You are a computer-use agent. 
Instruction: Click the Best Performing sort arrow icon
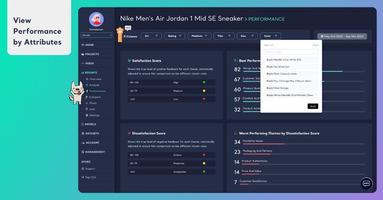pos(236,61)
